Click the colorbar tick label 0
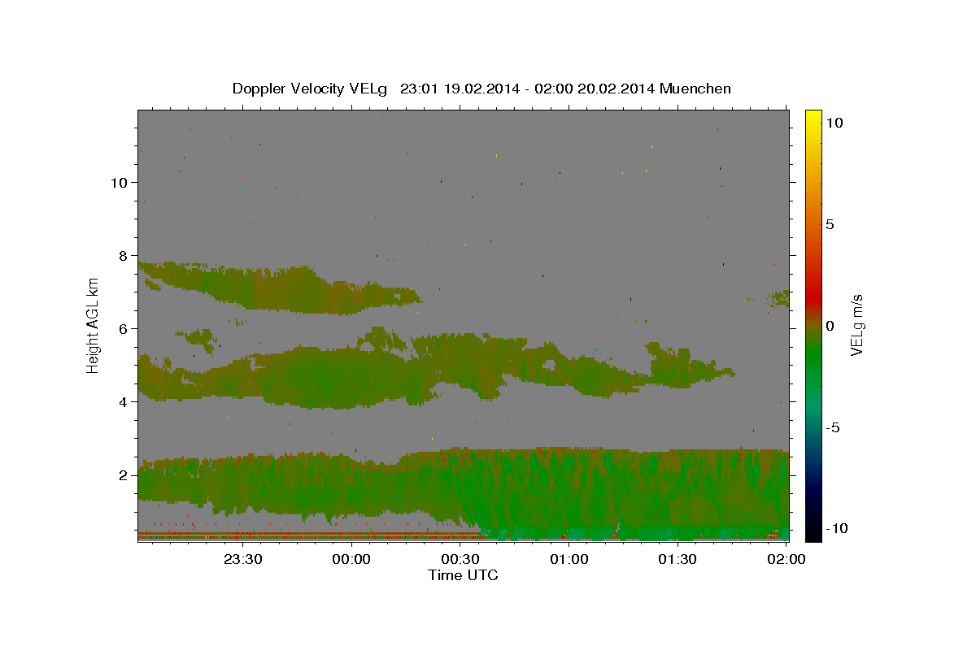This screenshot has width=976, height=650. tap(830, 326)
